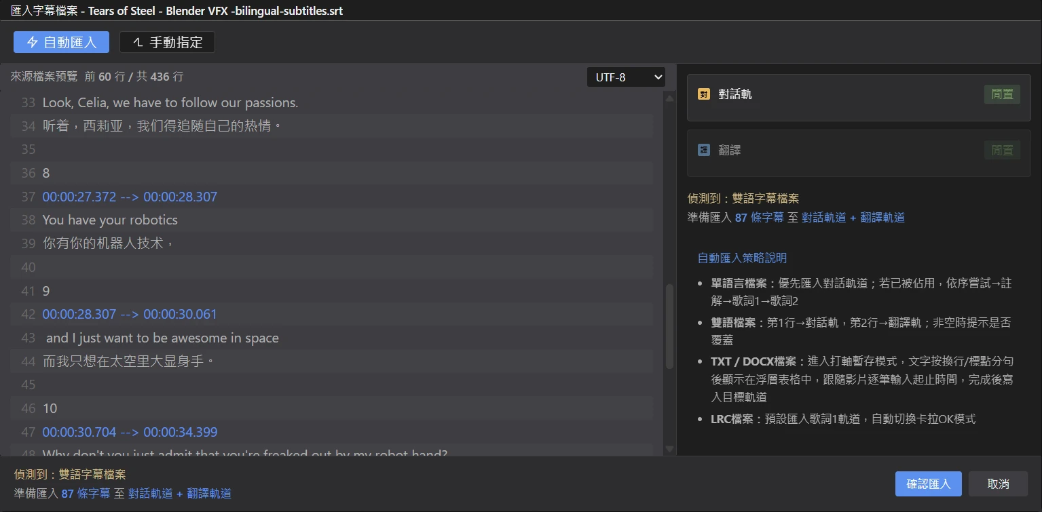
Task: Confirm import with 確認匯入 button
Action: point(929,484)
